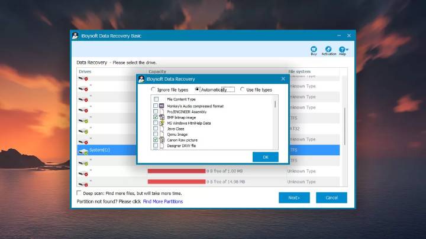Enable the Deep scan checkbox
The width and height of the screenshot is (426, 239).
pos(79,192)
